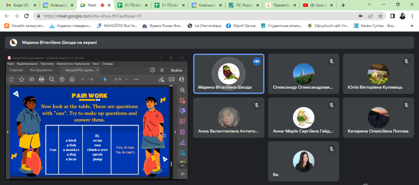Open the Chrome three-dot menu
Viewport: 419px width, 185px height.
coord(413,16)
